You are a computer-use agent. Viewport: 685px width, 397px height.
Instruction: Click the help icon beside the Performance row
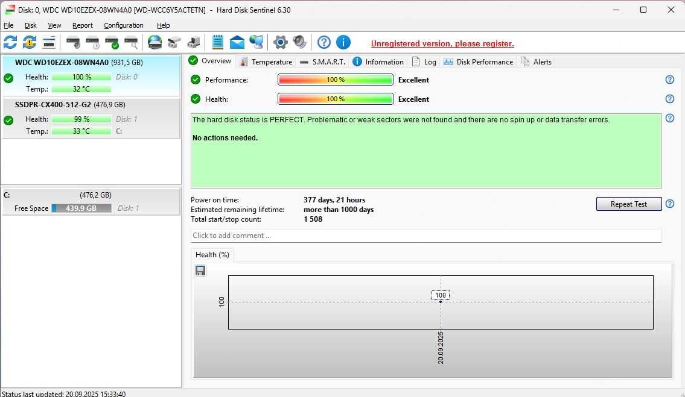pos(670,80)
